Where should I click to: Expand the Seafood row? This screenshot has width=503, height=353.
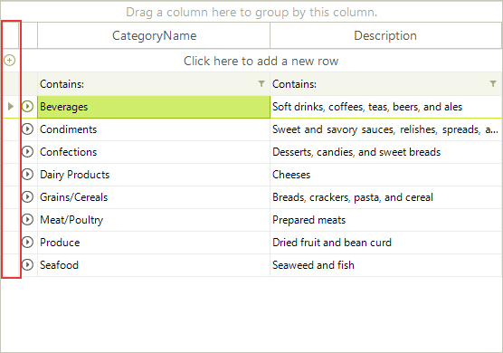pos(27,264)
